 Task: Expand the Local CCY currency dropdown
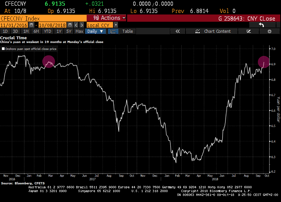[x=116, y=25]
